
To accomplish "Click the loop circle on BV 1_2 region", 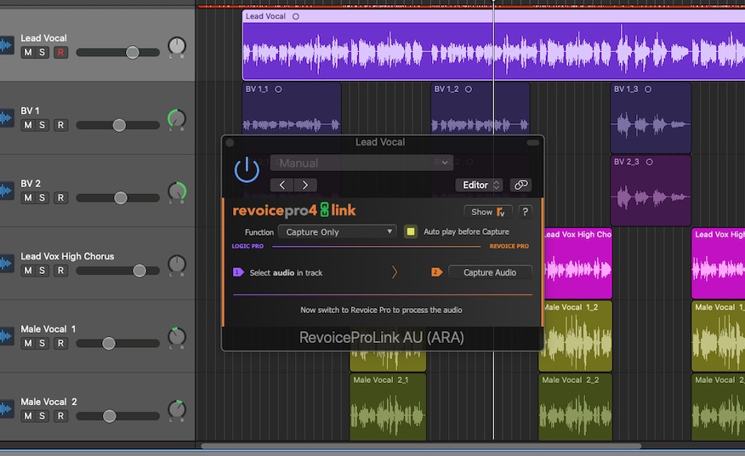I will coord(469,89).
